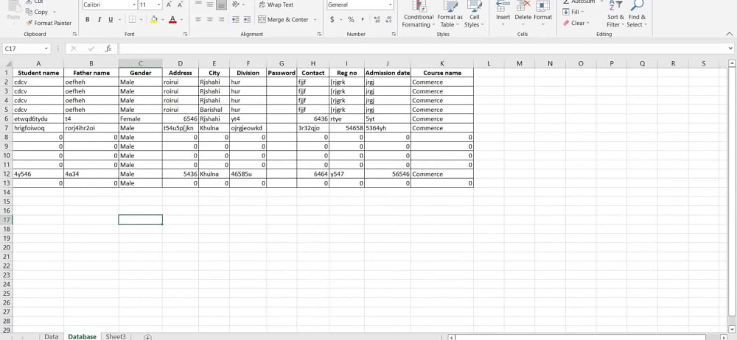Screen dimensions: 737x340
Task: Select cell containing 'etwqd6tydu'
Action: pos(38,118)
